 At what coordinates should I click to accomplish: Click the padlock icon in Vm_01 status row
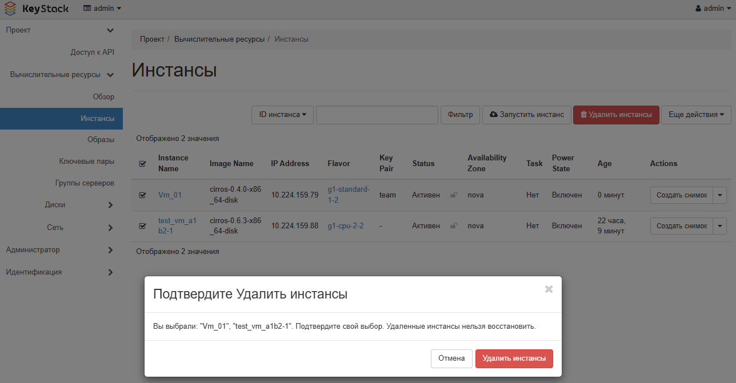click(454, 194)
